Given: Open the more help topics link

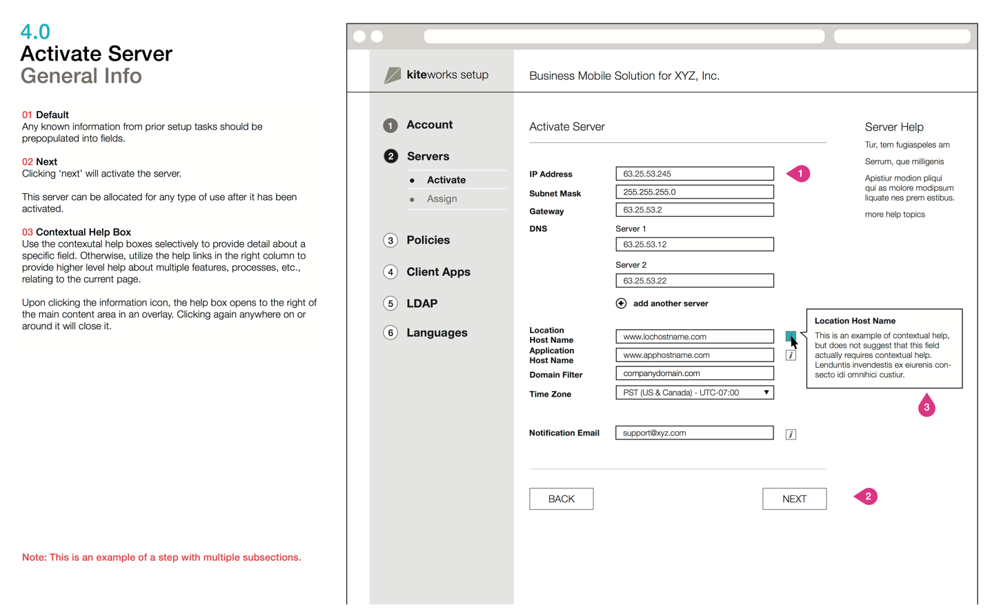Looking at the screenshot, I should click(895, 215).
